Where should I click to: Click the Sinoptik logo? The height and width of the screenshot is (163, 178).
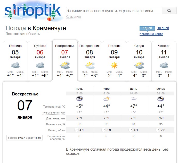(x=33, y=11)
